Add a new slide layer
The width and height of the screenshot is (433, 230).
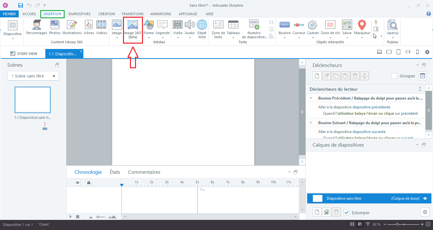coord(317,212)
